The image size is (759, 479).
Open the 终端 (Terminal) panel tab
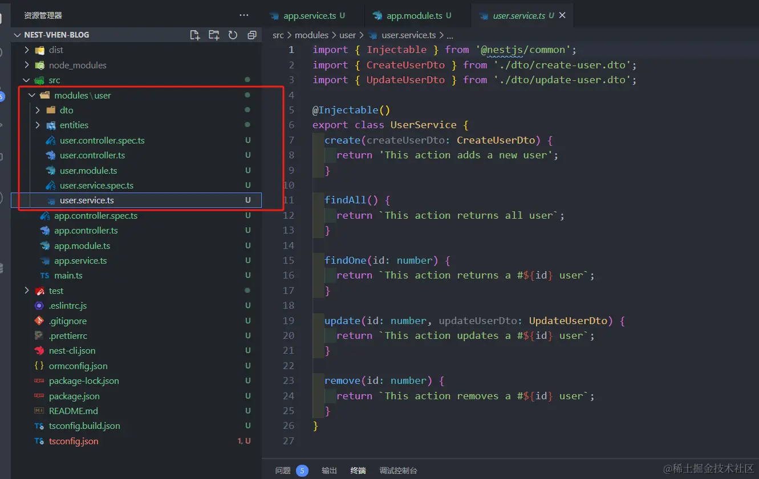[x=358, y=470]
